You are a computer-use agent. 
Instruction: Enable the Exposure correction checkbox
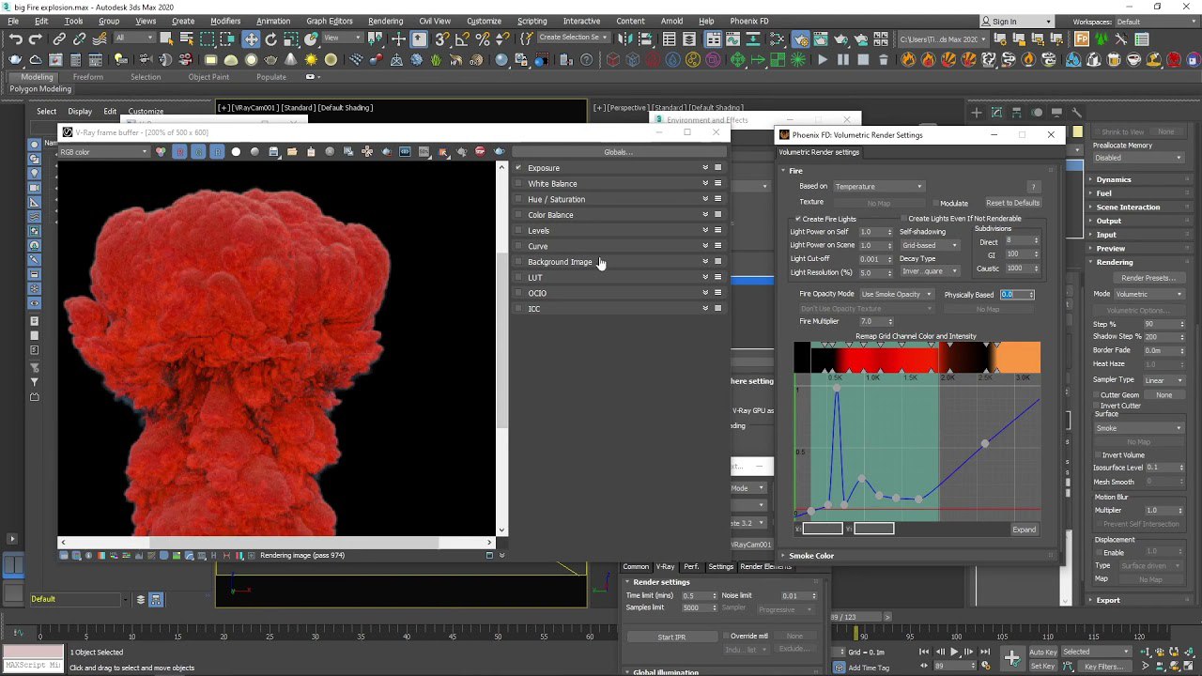(x=518, y=168)
